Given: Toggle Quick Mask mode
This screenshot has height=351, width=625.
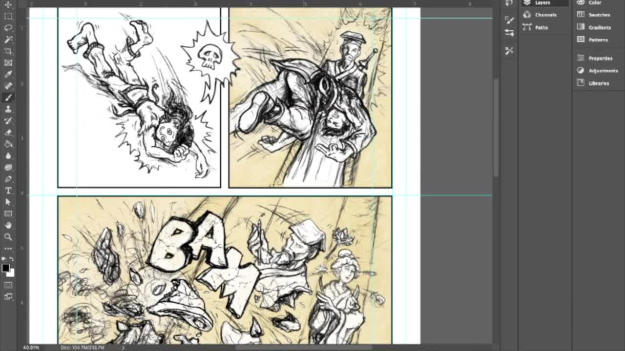Looking at the screenshot, I should click(8, 285).
